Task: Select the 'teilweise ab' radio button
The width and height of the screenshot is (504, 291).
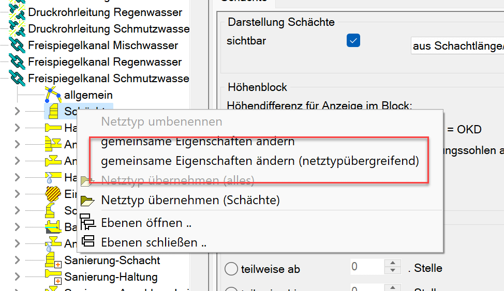Action: tap(231, 269)
